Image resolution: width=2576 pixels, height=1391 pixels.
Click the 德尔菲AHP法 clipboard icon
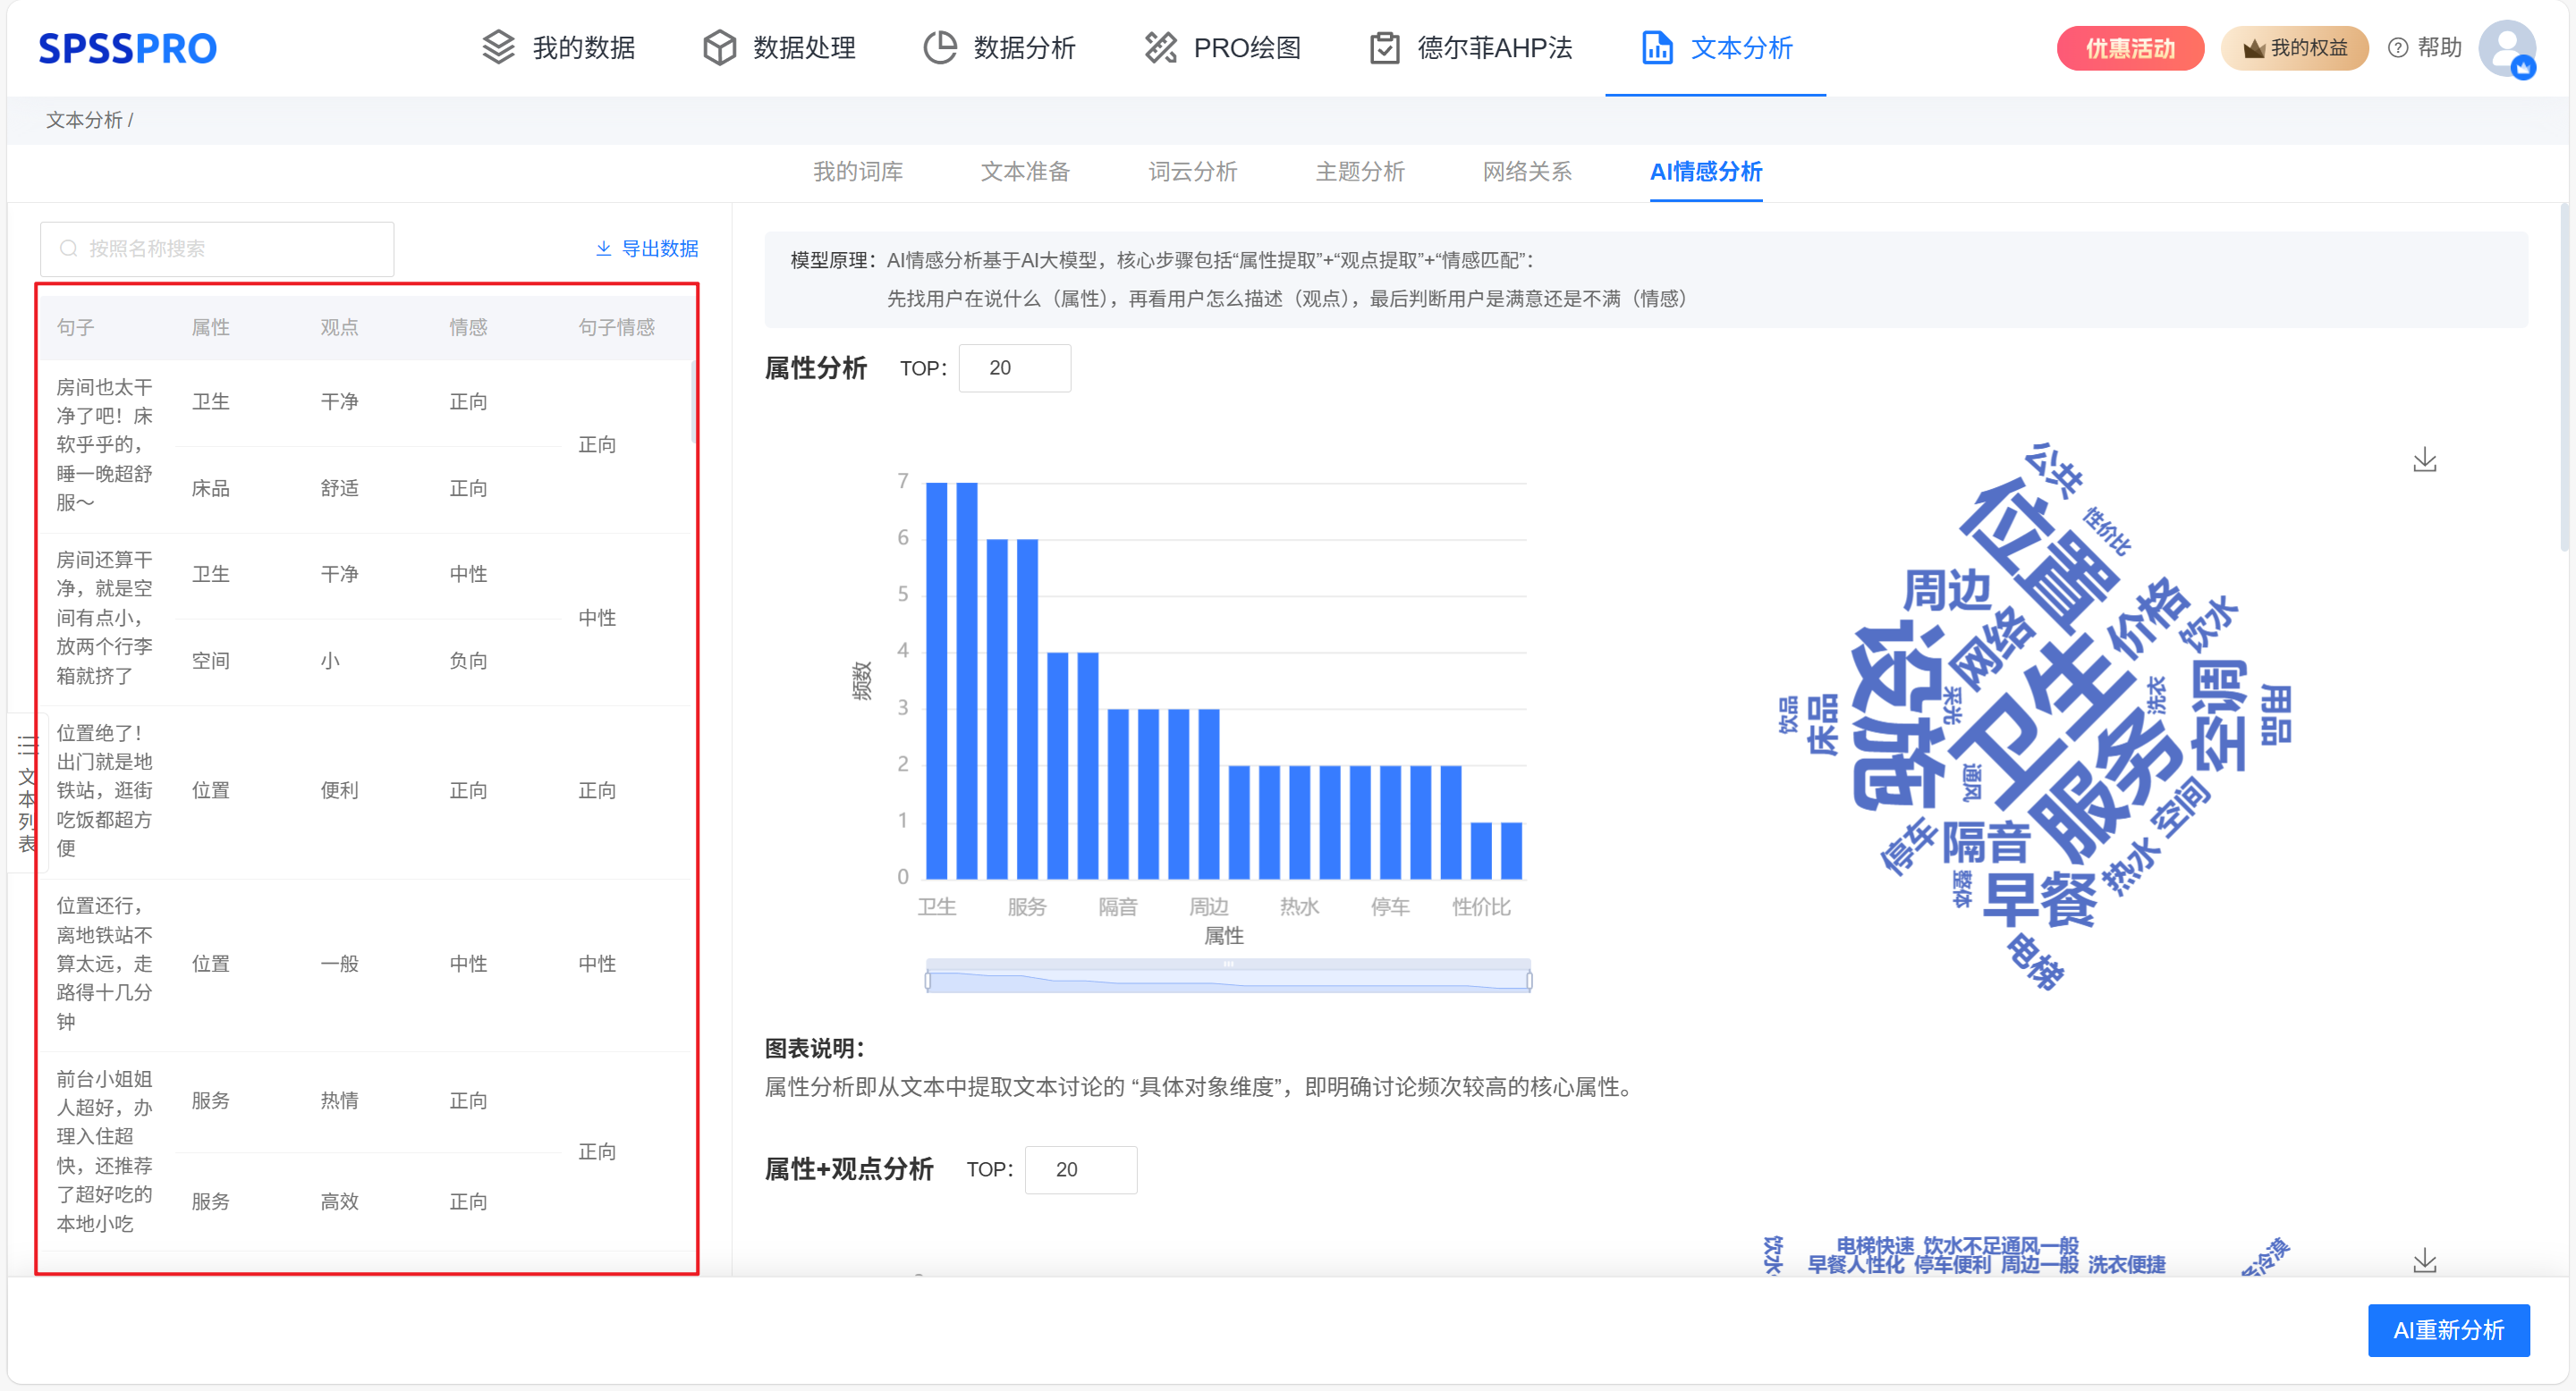click(1384, 47)
